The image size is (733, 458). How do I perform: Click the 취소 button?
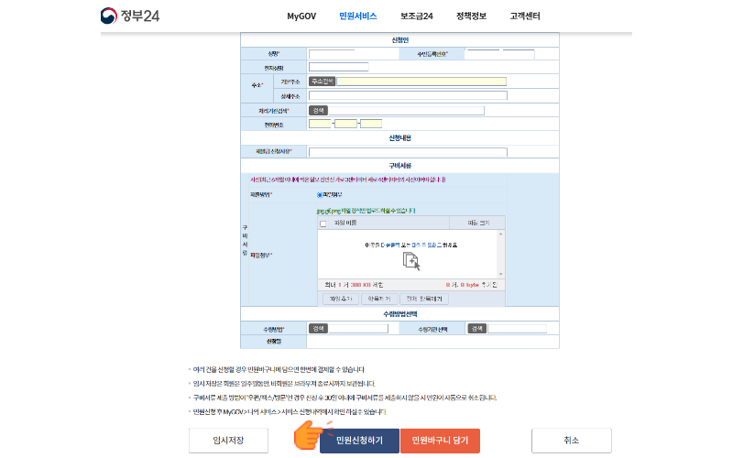pyautogui.click(x=571, y=441)
